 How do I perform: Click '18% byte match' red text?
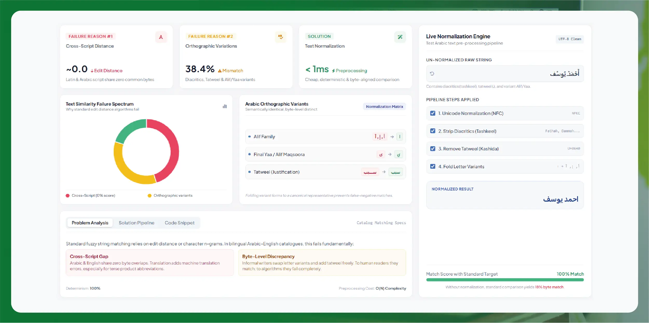(x=549, y=287)
